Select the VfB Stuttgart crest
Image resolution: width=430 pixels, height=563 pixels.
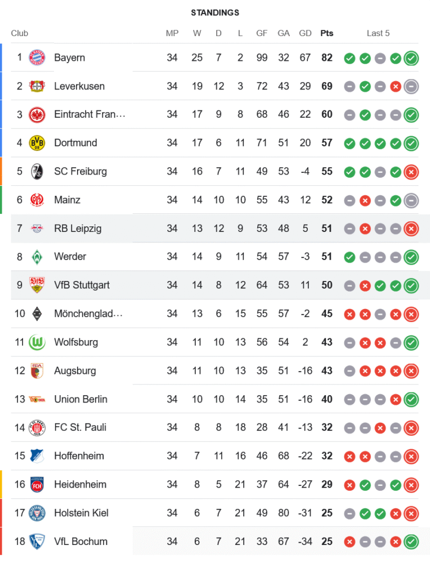click(37, 285)
